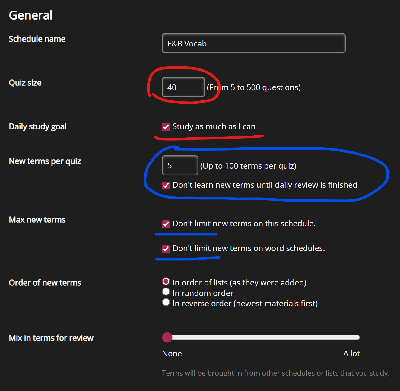400x391 pixels.
Task: Disable 'Don't learn new terms until daily review'
Action: [166, 185]
